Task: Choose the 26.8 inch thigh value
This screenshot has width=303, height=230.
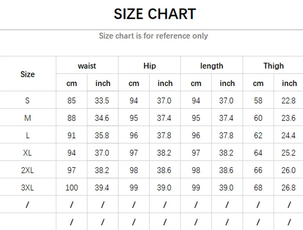Action: (x=289, y=188)
